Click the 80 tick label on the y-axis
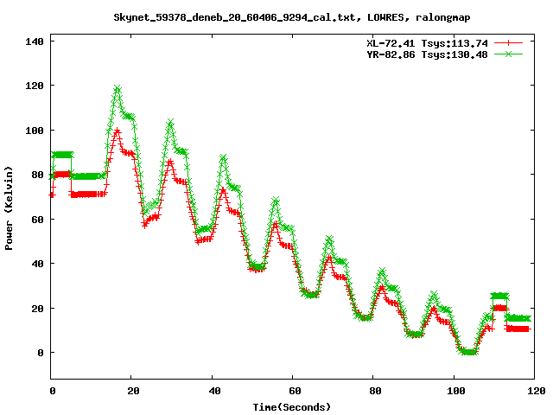 [37, 175]
